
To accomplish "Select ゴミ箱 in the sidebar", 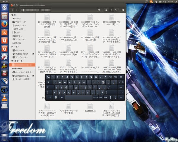I will (x=17, y=43).
